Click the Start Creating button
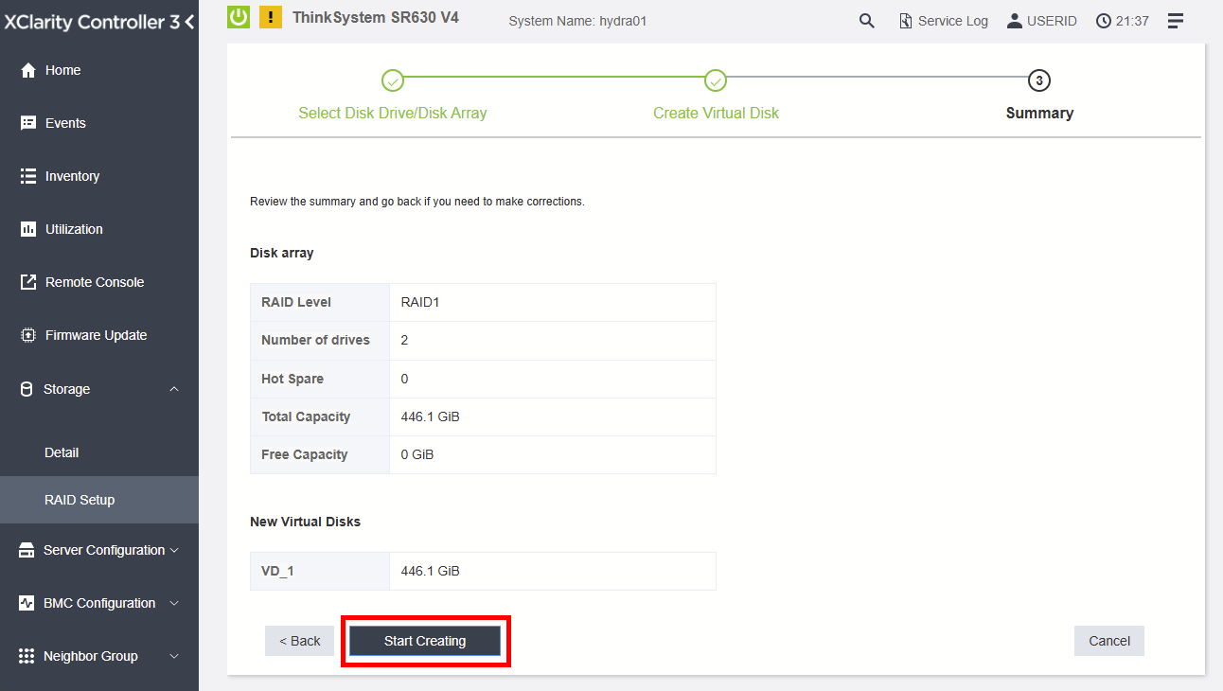This screenshot has height=691, width=1223. pyautogui.click(x=425, y=641)
